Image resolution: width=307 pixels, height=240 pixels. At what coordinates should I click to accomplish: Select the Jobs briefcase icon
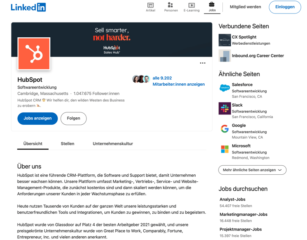coord(212,5)
